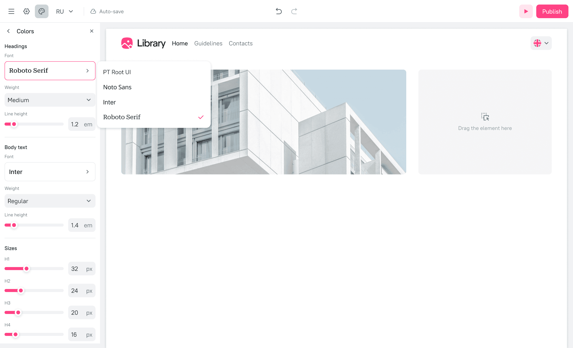Screen dimensions: 573x348
Task: Select Noto Sans font option
Action: point(117,87)
